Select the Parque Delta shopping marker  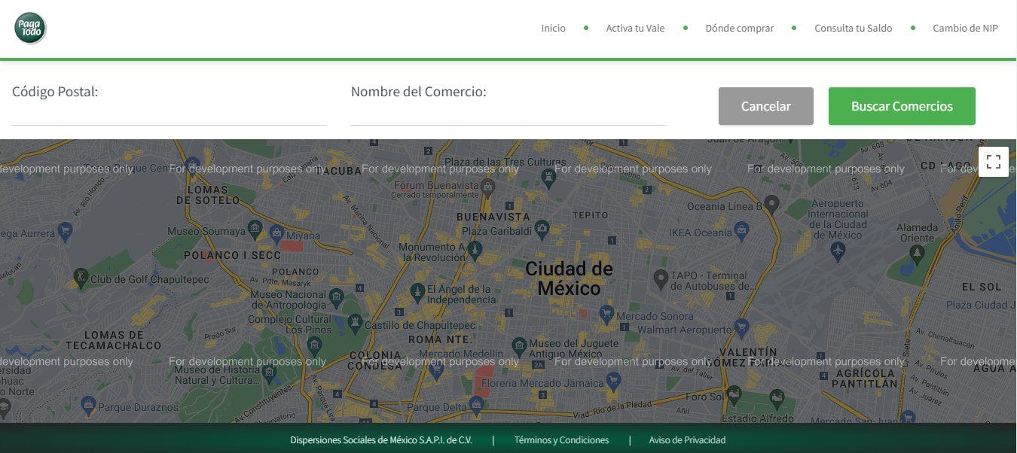[476, 404]
